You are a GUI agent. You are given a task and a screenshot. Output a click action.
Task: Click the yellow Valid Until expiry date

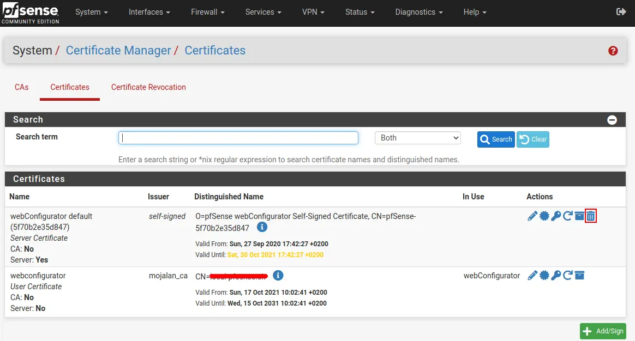275,255
